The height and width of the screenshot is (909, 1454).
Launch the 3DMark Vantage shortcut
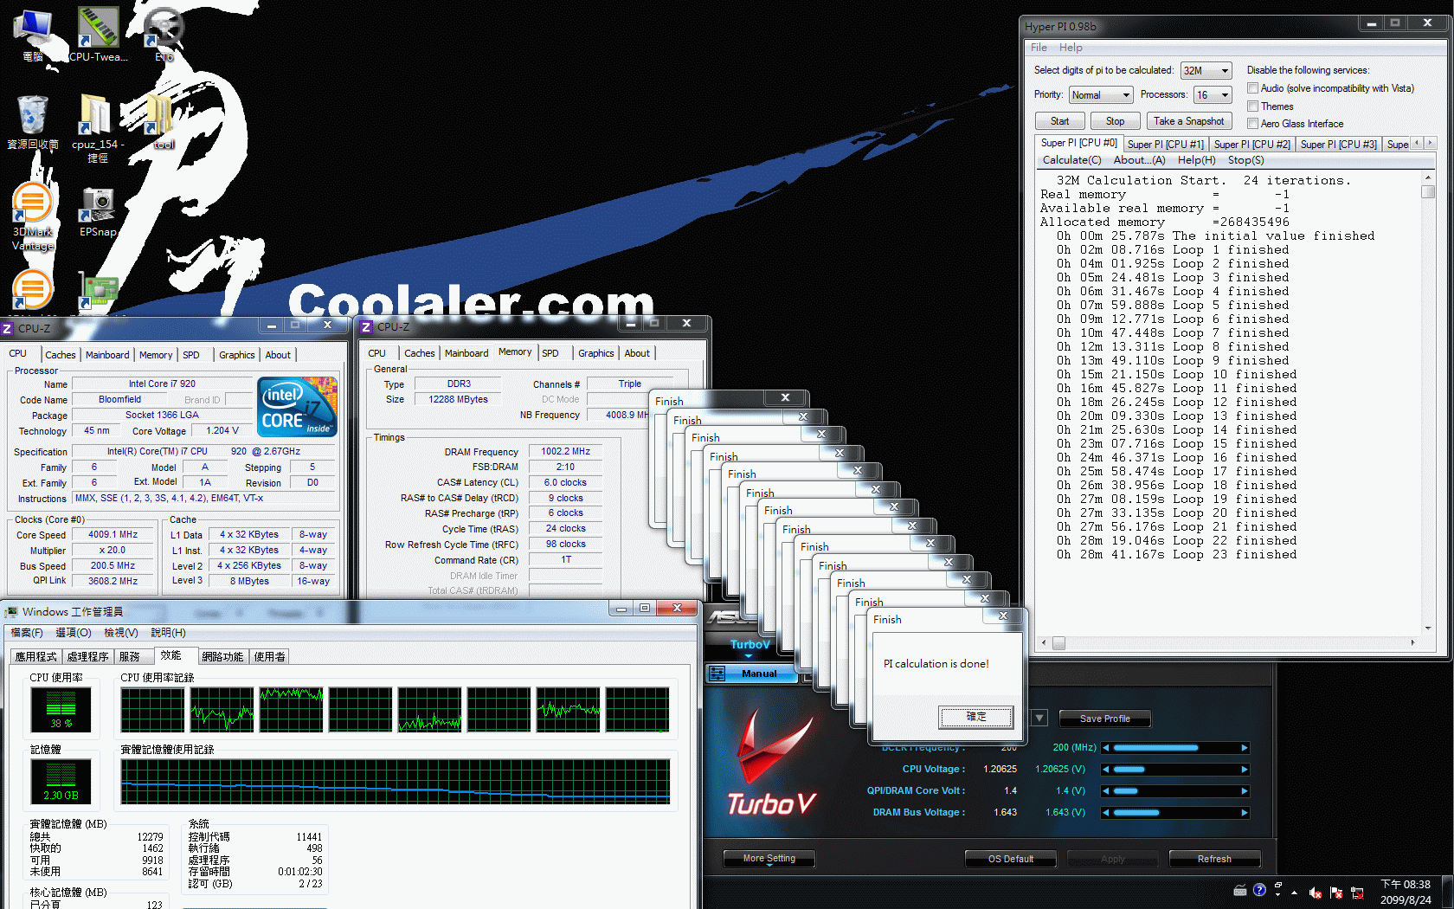(x=33, y=216)
